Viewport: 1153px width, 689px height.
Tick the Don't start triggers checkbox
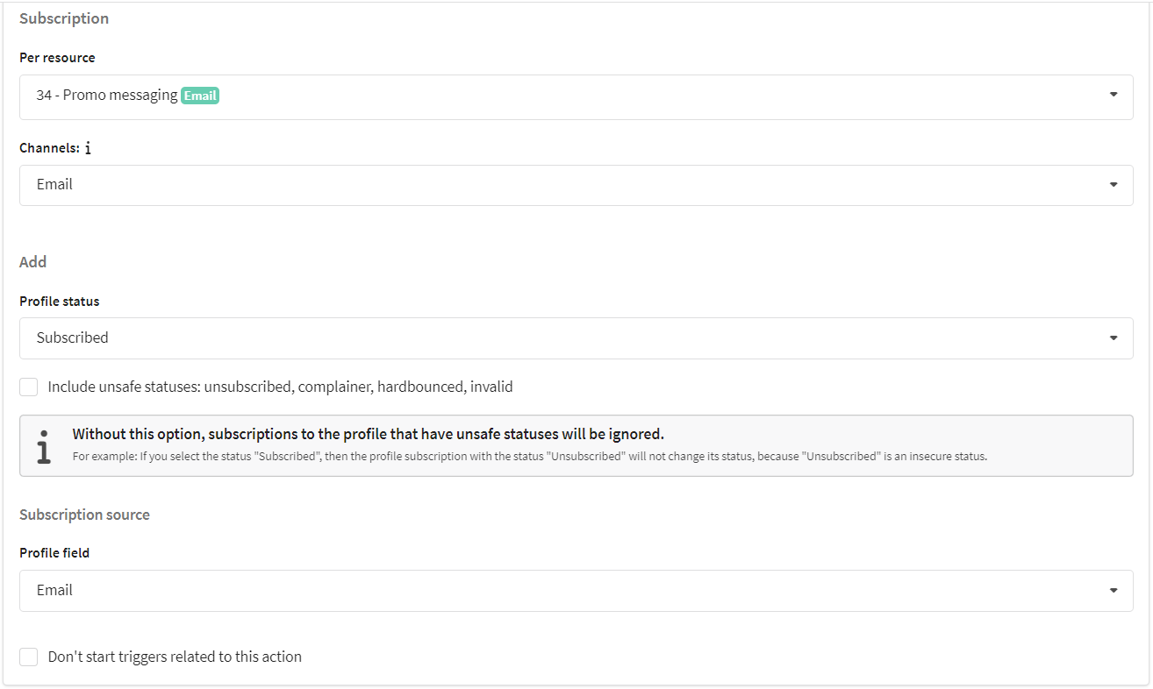tap(29, 657)
